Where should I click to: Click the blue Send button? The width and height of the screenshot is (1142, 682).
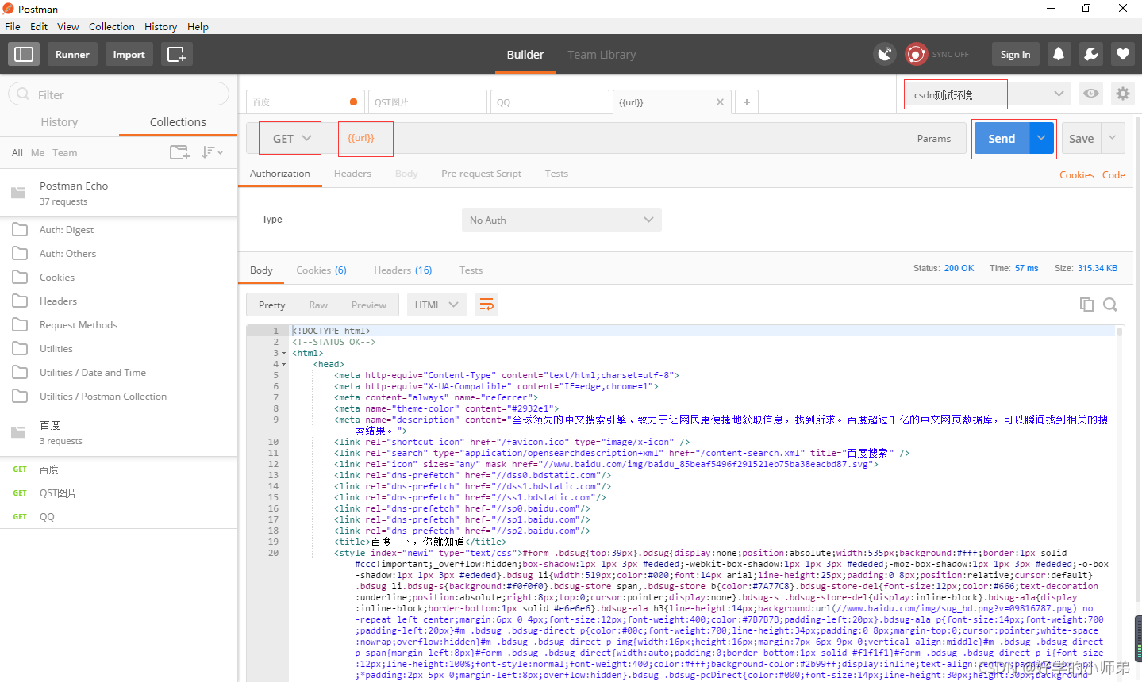click(x=1002, y=138)
